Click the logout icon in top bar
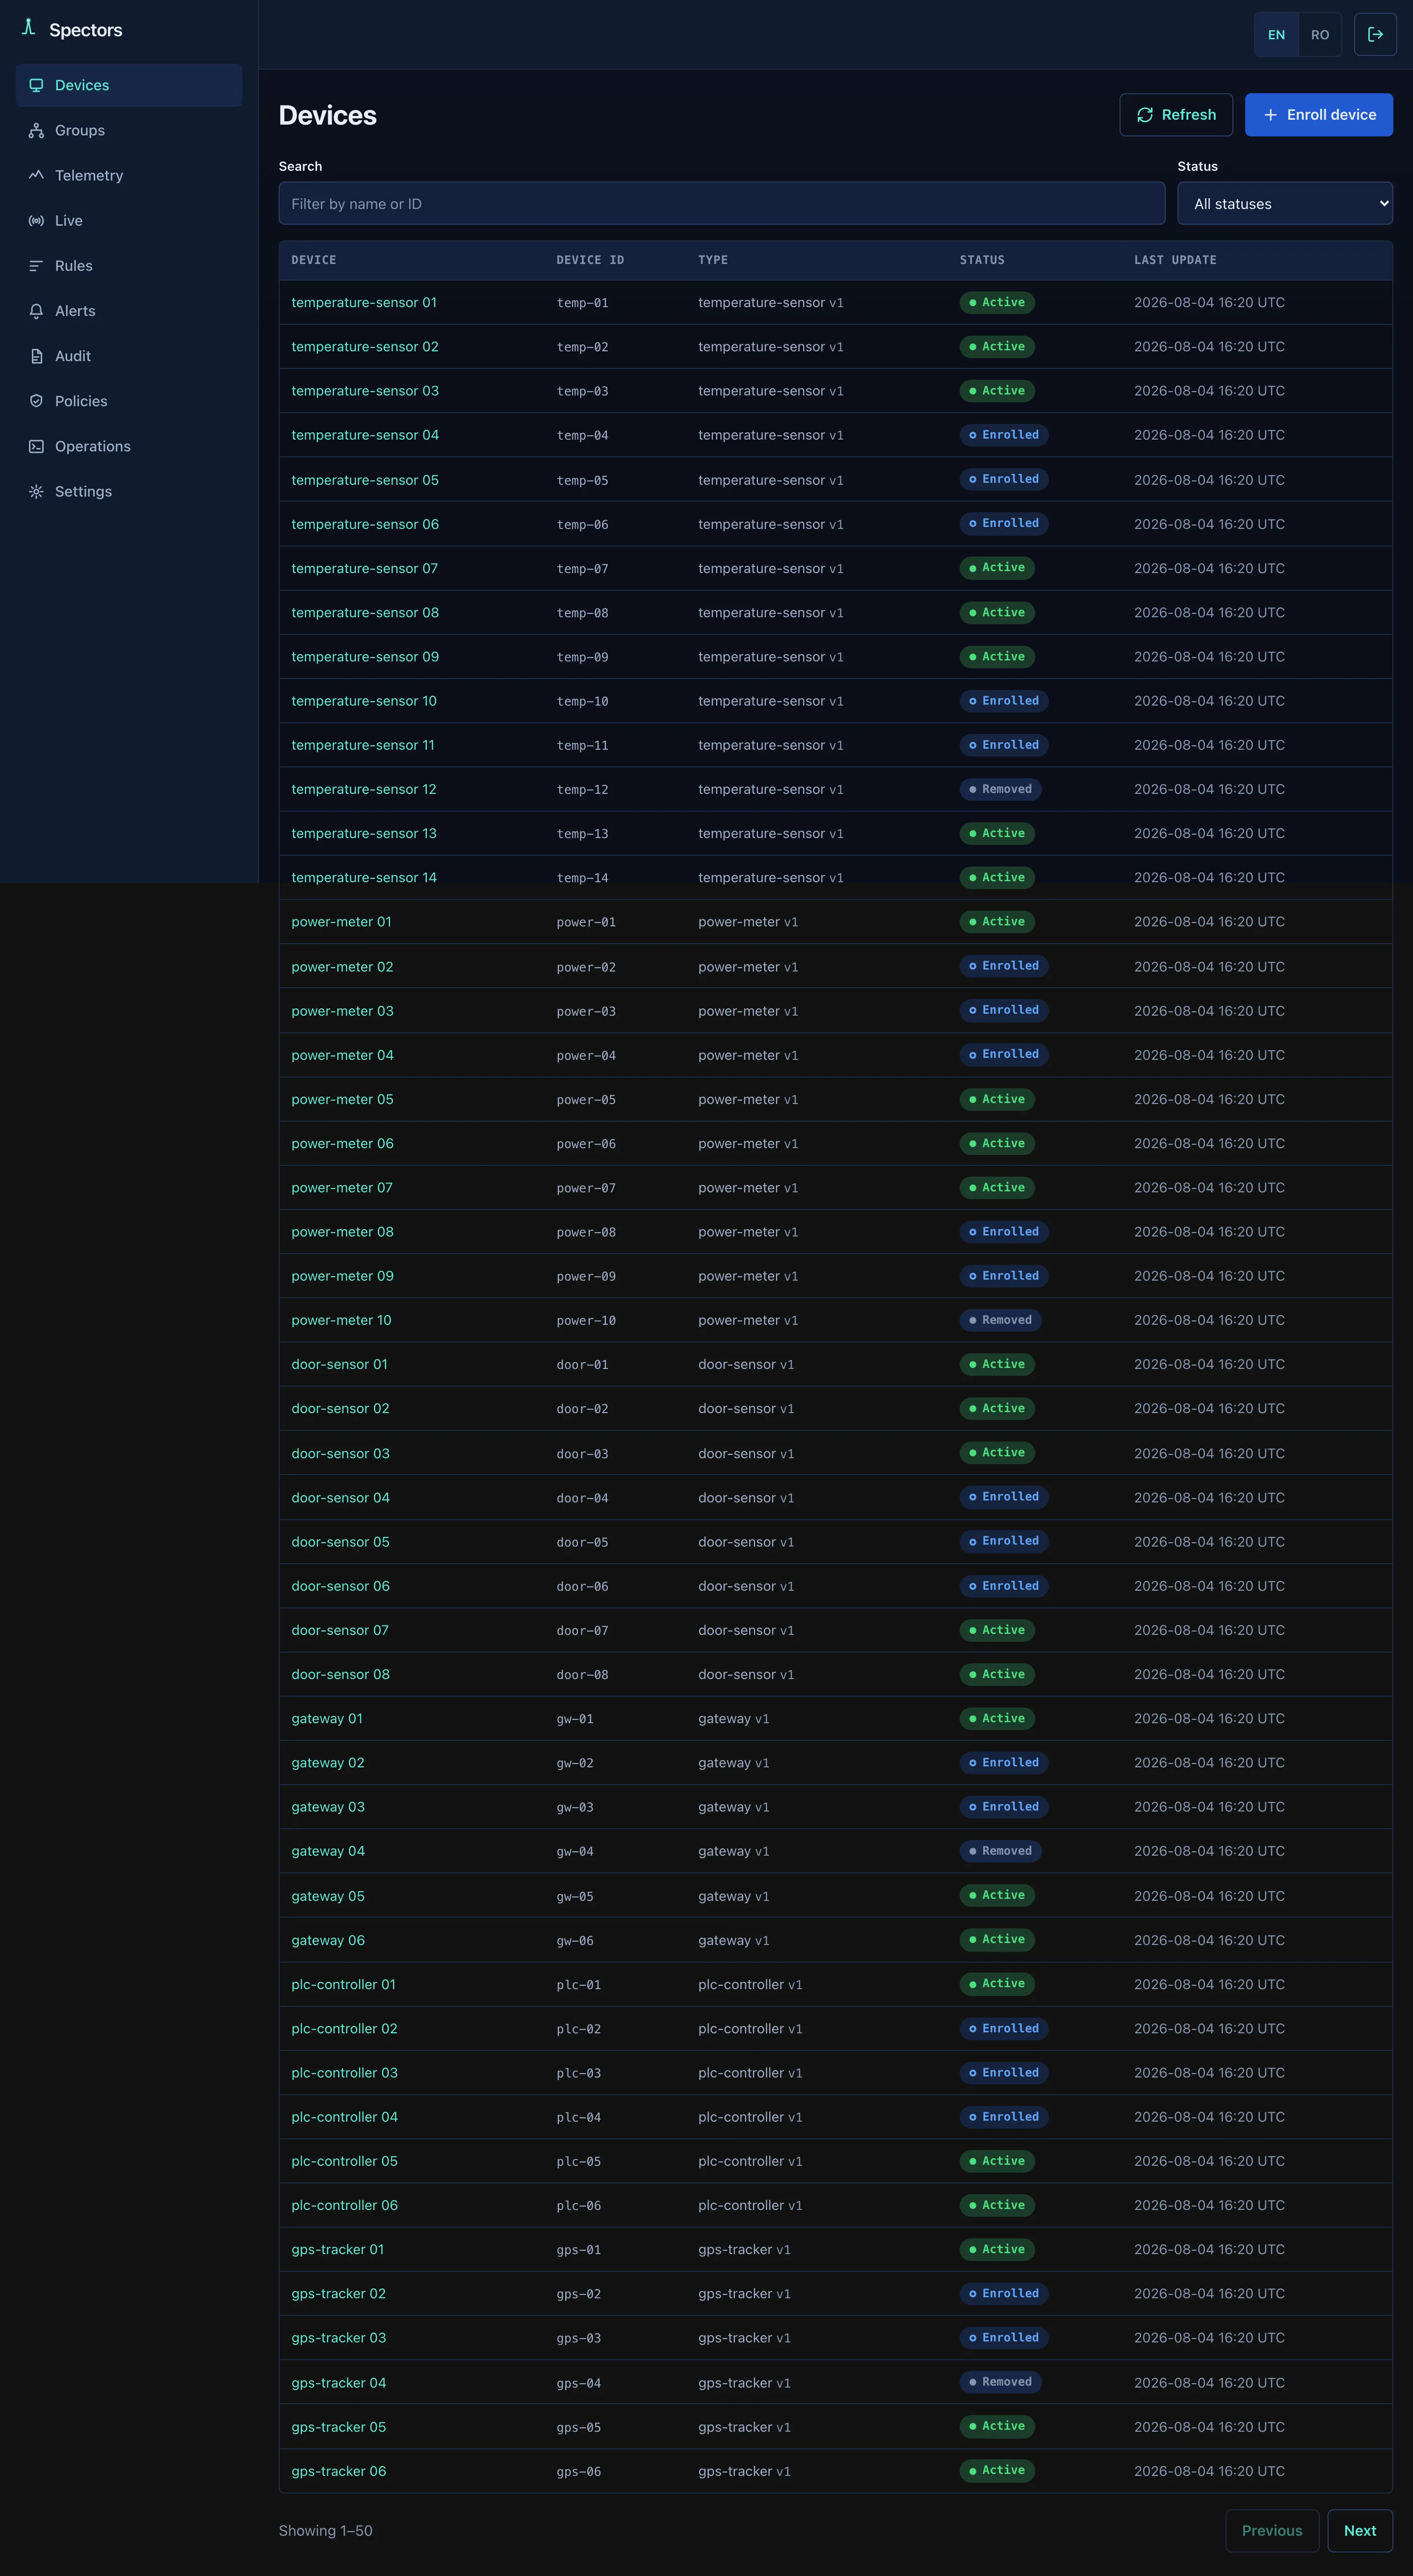Viewport: 1413px width, 2576px height. 1375,34
